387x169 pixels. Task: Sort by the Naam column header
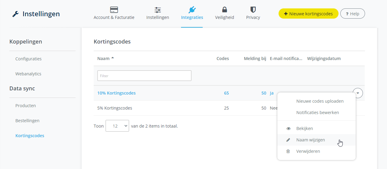tap(103, 59)
